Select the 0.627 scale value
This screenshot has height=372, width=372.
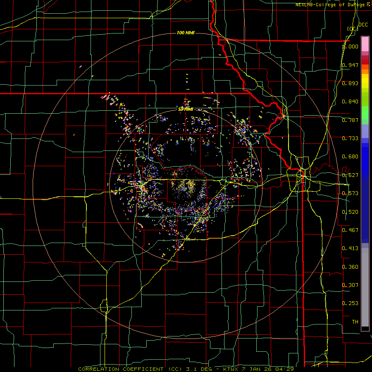tap(350, 175)
